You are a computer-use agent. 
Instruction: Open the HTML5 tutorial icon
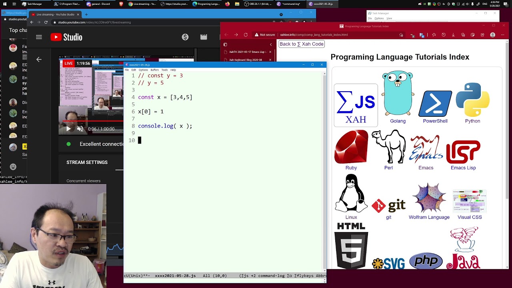tap(351, 246)
